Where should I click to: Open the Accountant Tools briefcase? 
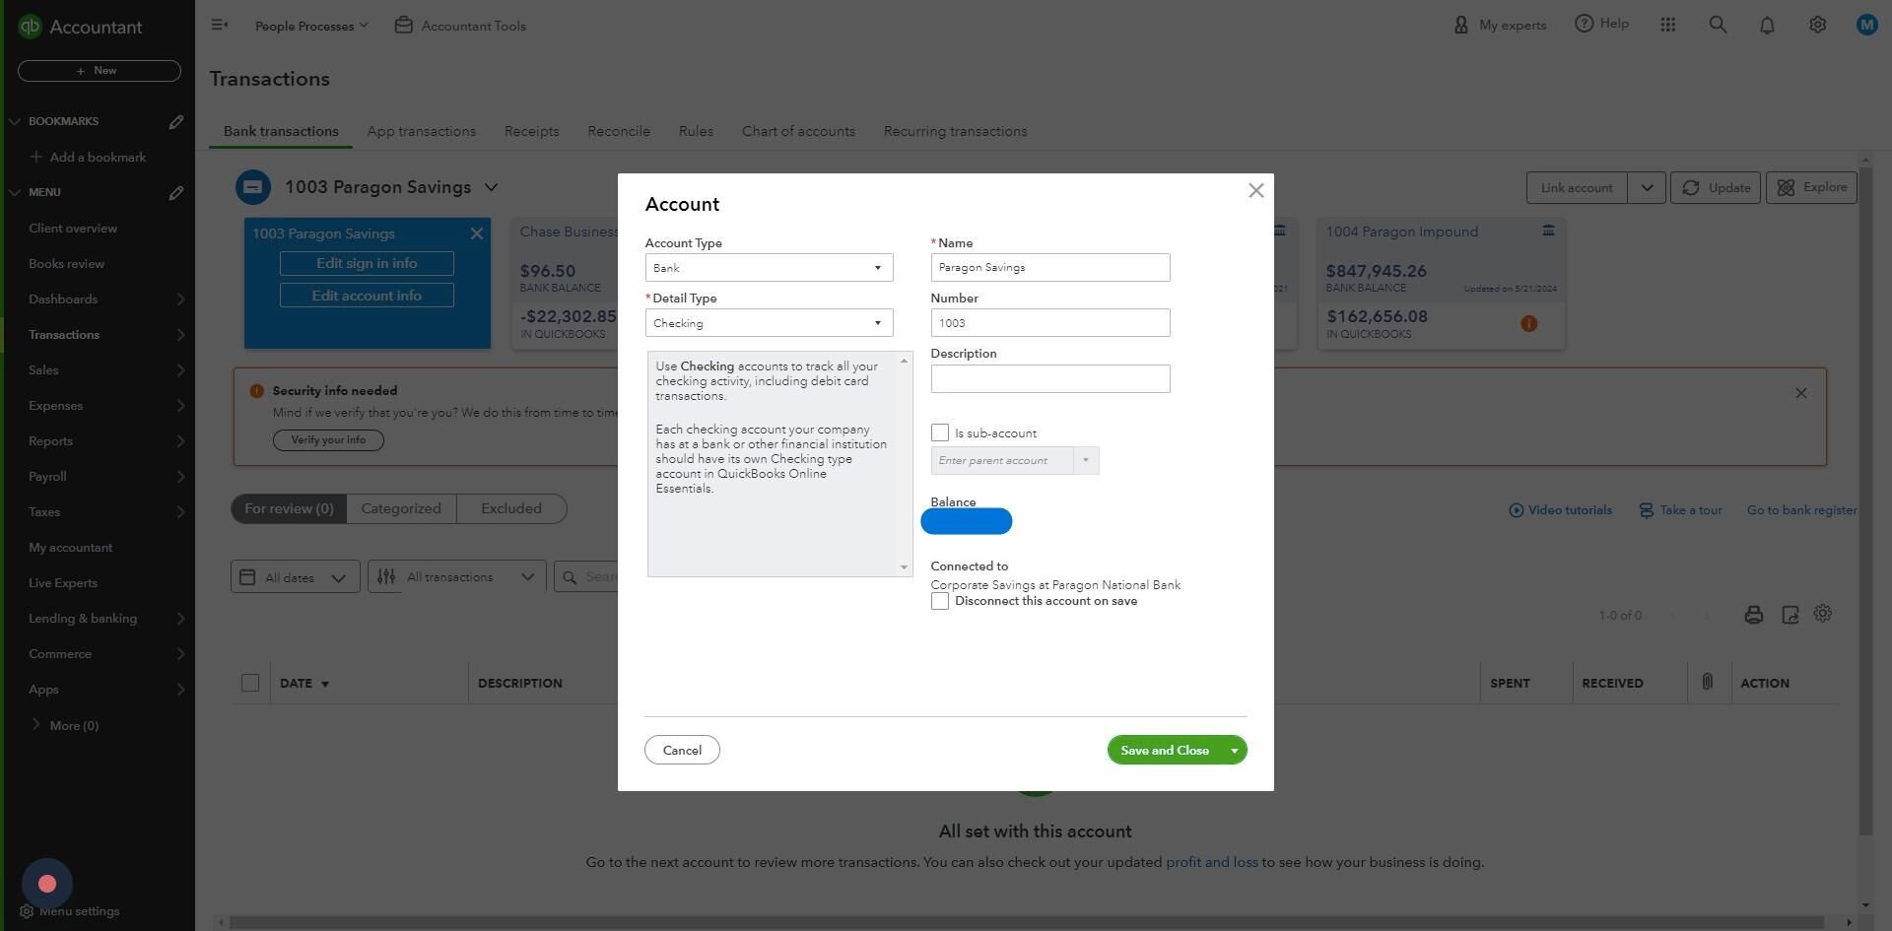coord(460,26)
